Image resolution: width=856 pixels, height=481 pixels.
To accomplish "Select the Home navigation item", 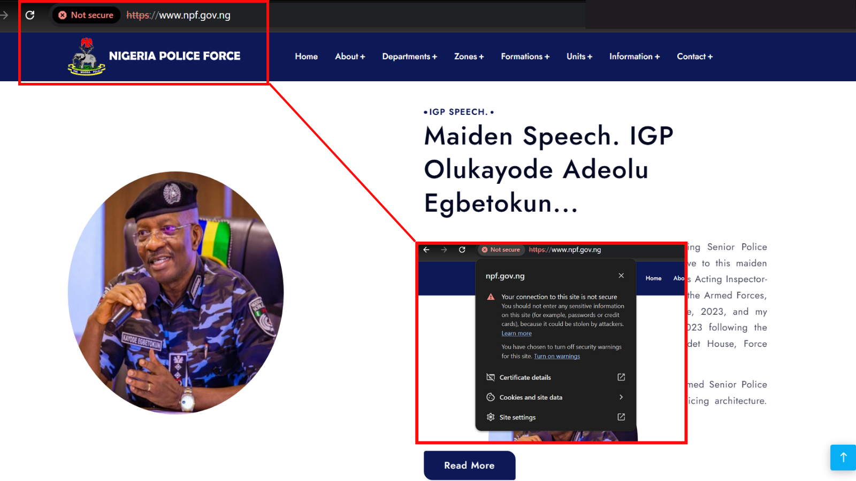I will [x=306, y=57].
